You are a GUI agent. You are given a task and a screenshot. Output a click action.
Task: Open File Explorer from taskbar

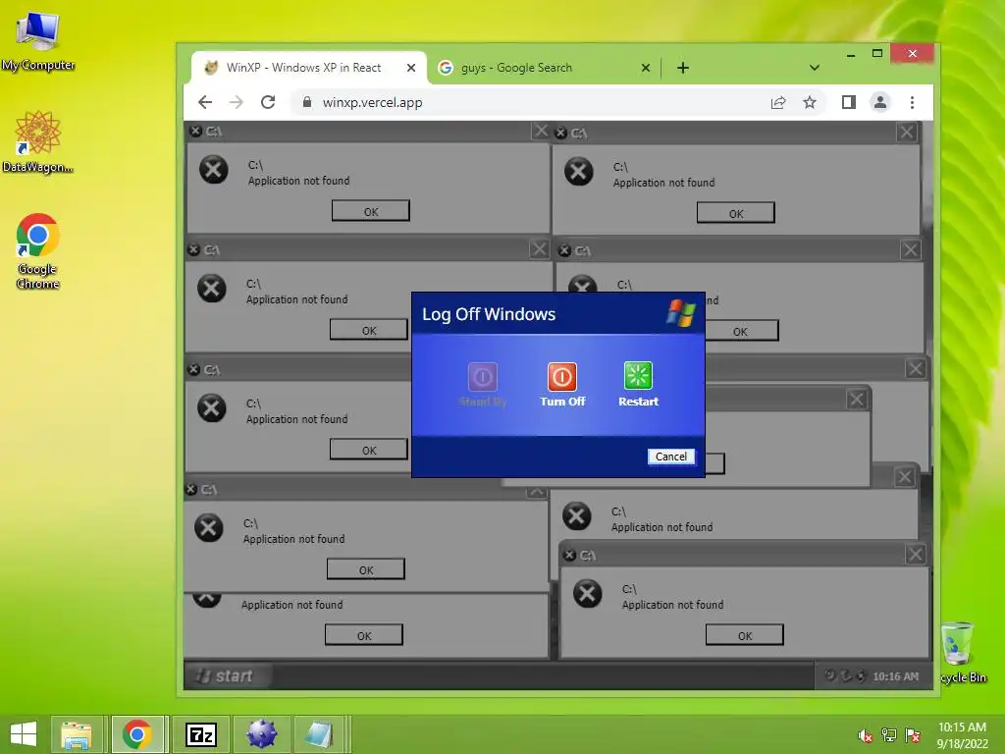77,734
